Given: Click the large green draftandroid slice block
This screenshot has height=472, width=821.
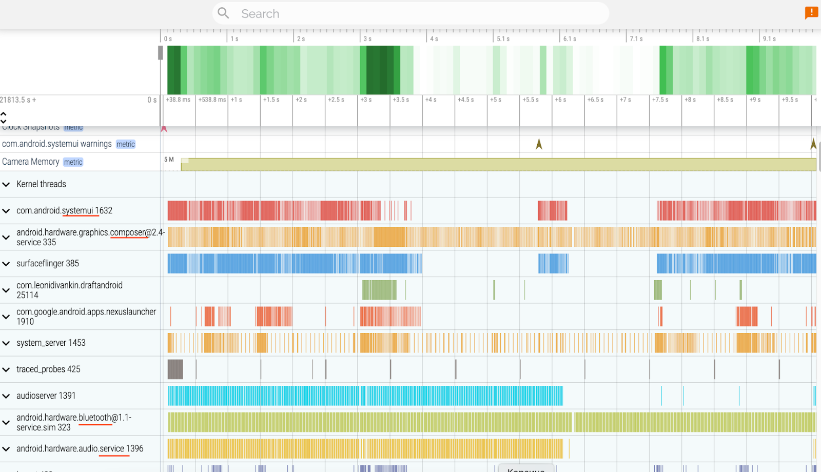Looking at the screenshot, I should [379, 290].
